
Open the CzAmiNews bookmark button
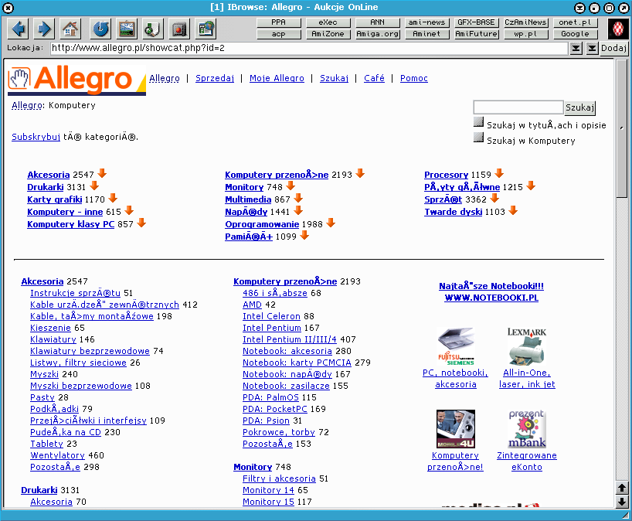(x=525, y=22)
